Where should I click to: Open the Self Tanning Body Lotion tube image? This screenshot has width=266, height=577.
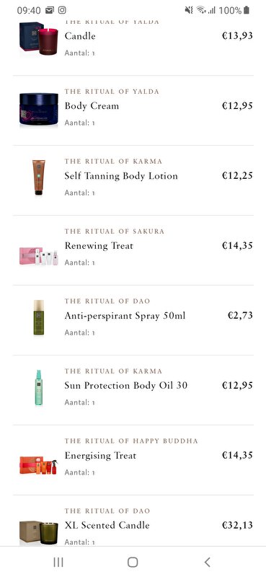coord(39,177)
